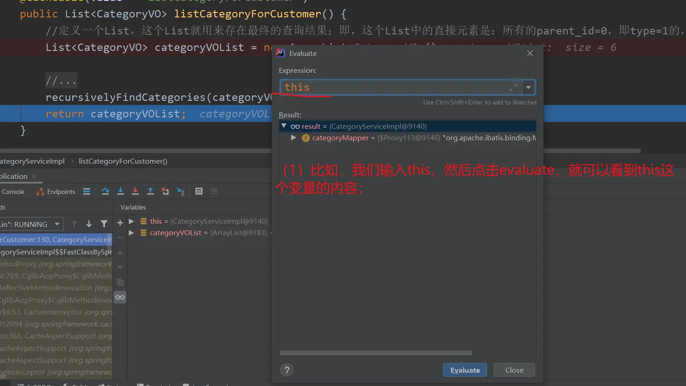
Task: Select the 0:53, CacheInterceptor frame
Action: 56,312
